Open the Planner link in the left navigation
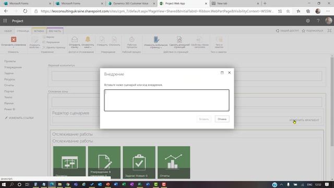The width and height of the screenshot is (334, 188). coord(9,103)
